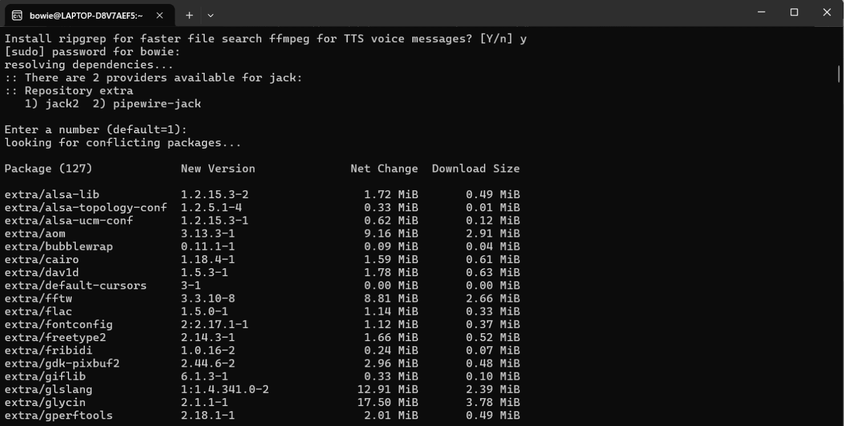Viewport: 844px width, 426px height.
Task: Switch to the bowie@LAPTOP-D8V7AEF5 tab
Action: click(86, 15)
